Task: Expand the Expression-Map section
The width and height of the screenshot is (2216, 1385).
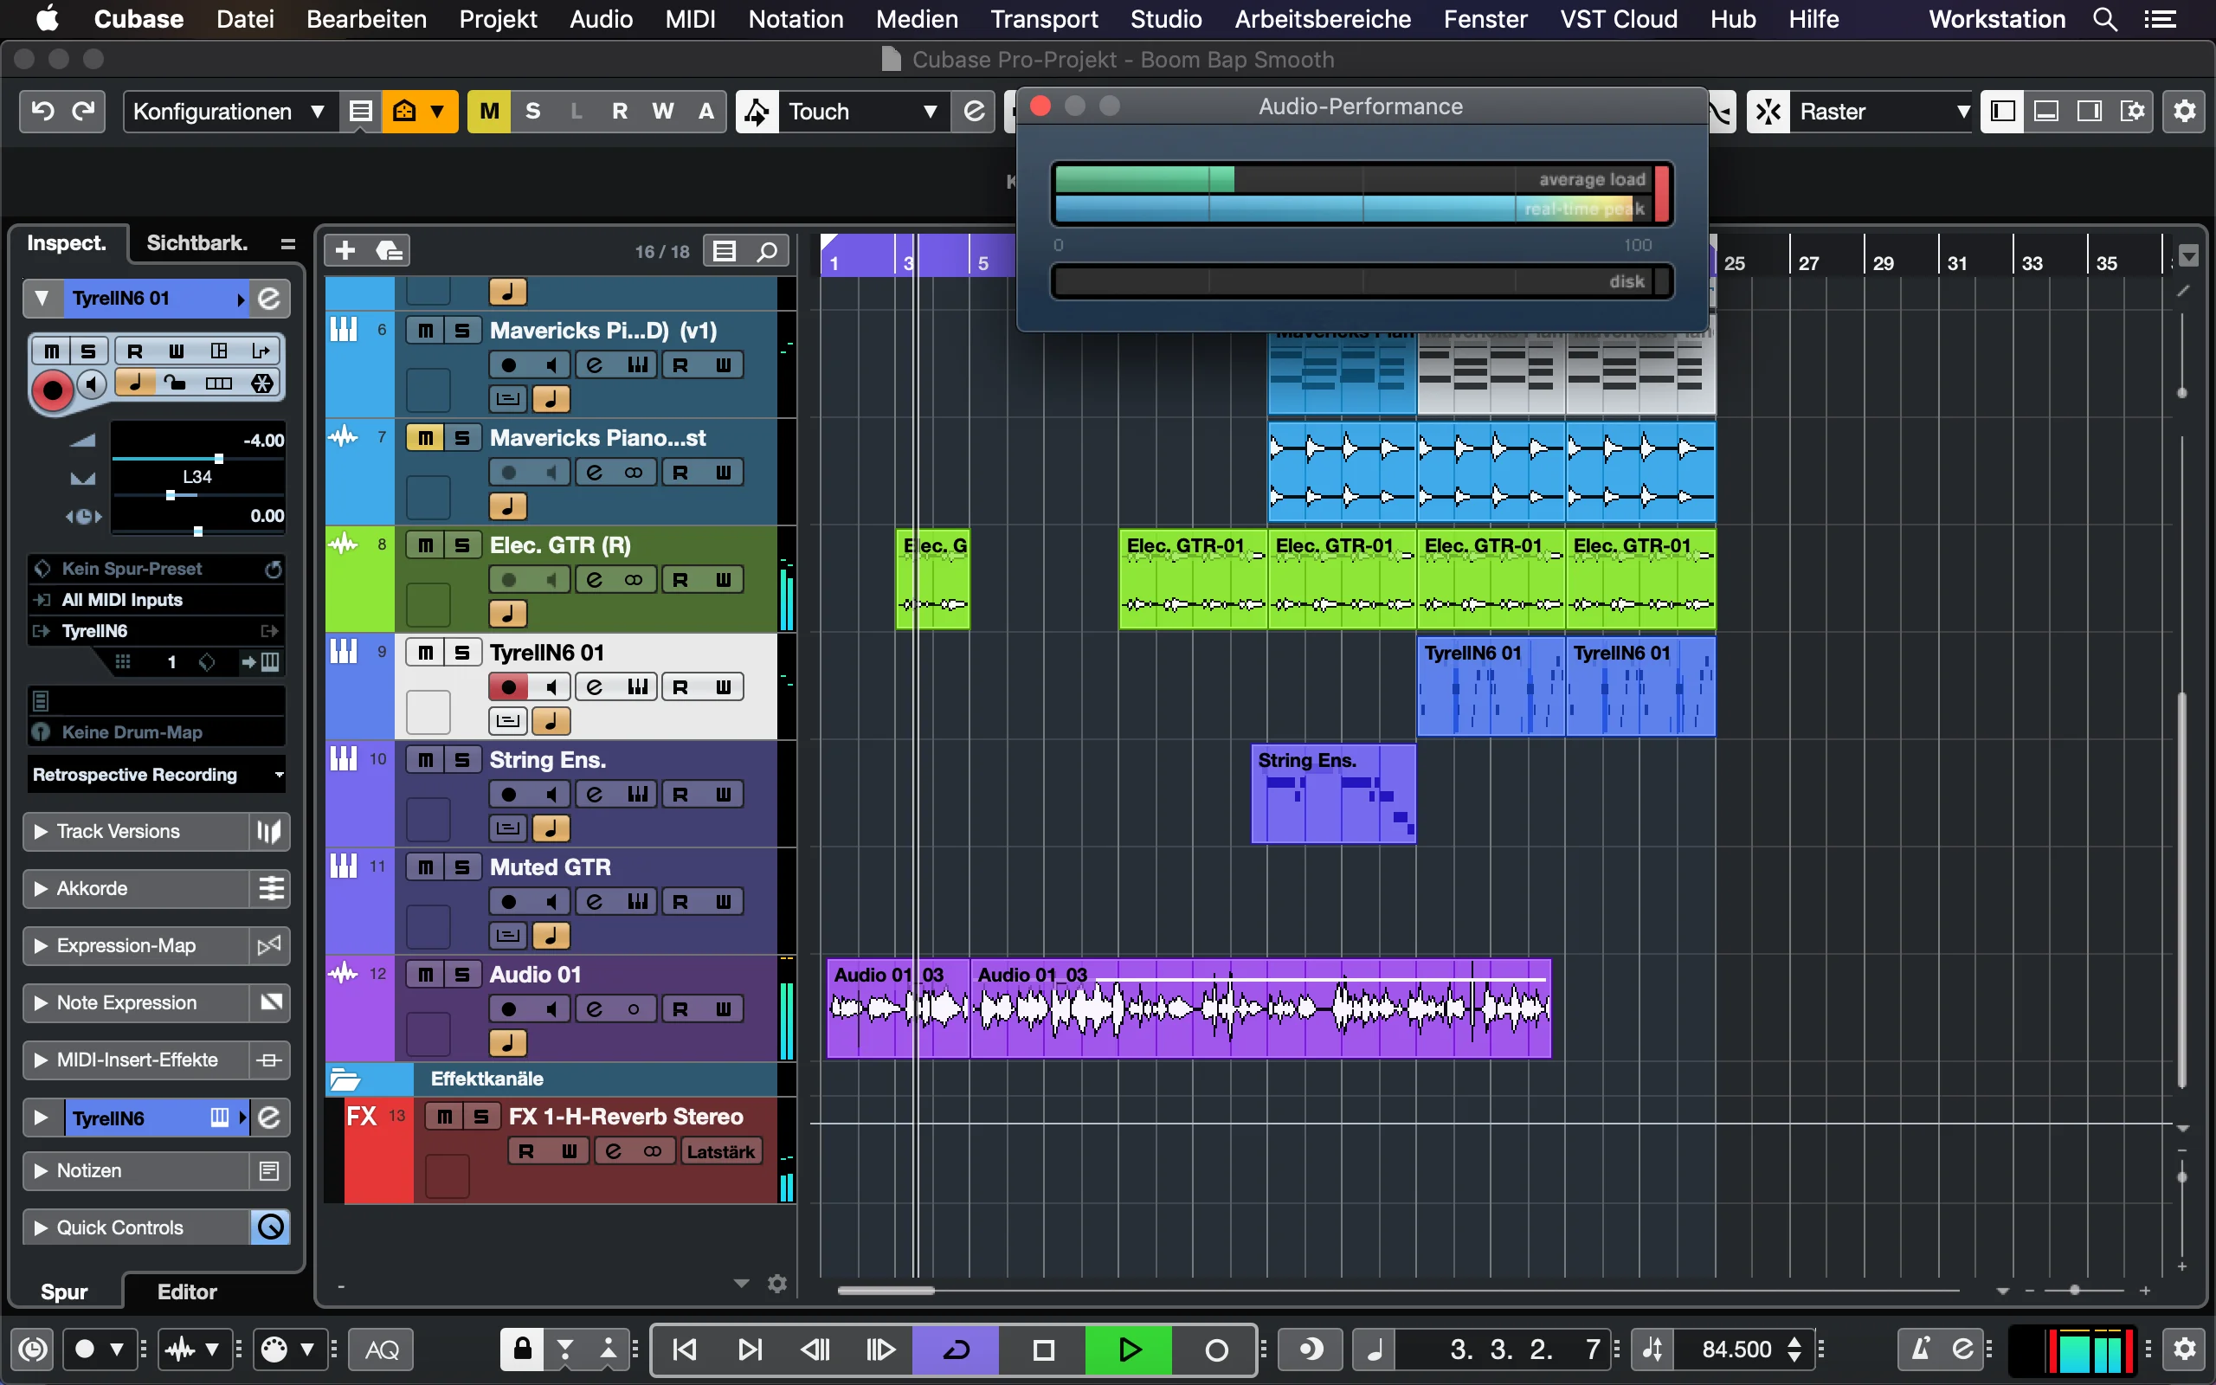Action: click(x=136, y=945)
